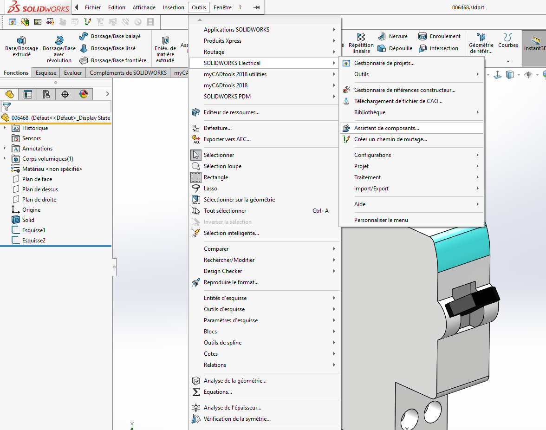The width and height of the screenshot is (546, 430).
Task: Choose Defeature menu item
Action: tap(265, 128)
